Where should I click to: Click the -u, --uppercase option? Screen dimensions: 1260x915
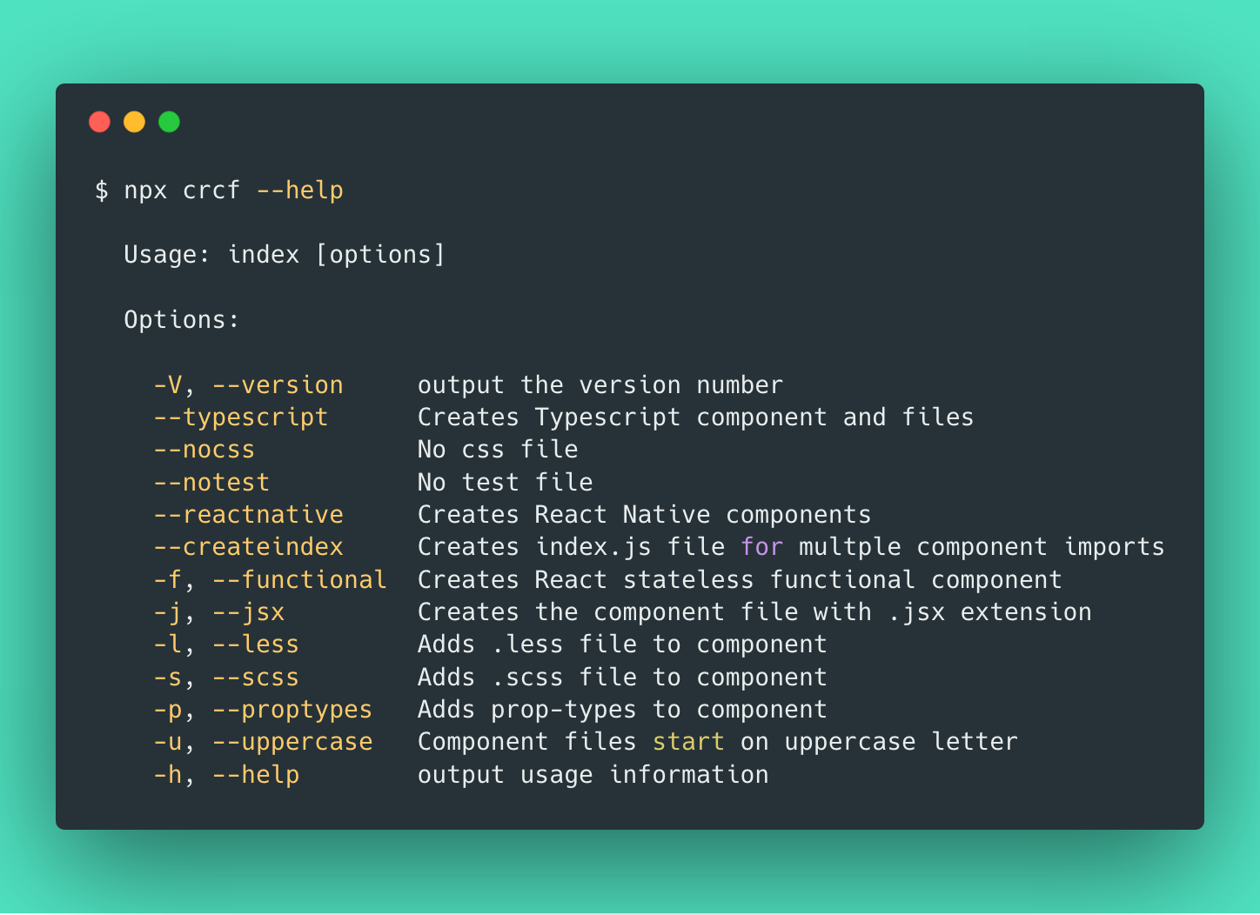[263, 742]
